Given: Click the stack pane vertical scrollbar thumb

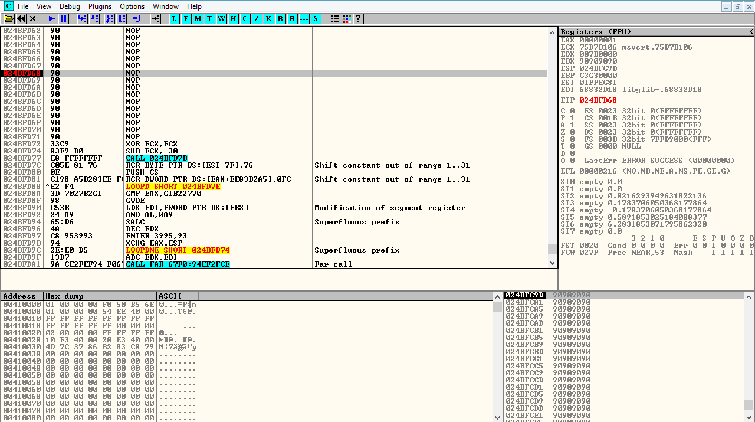Looking at the screenshot, I should click(749, 405).
